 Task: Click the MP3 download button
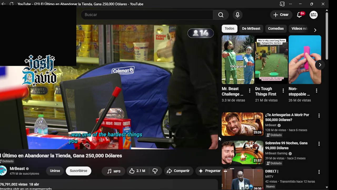pyautogui.click(x=114, y=171)
